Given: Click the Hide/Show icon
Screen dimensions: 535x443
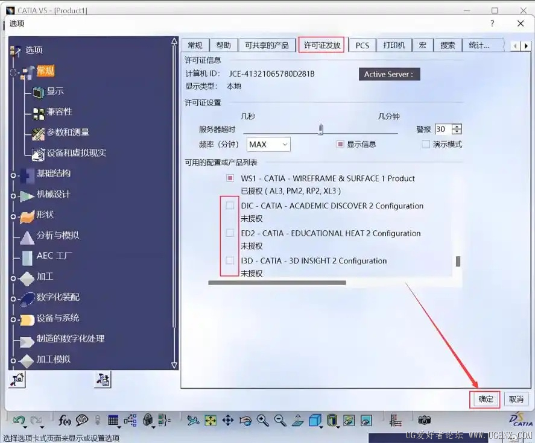Looking at the screenshot, I should (x=349, y=420).
